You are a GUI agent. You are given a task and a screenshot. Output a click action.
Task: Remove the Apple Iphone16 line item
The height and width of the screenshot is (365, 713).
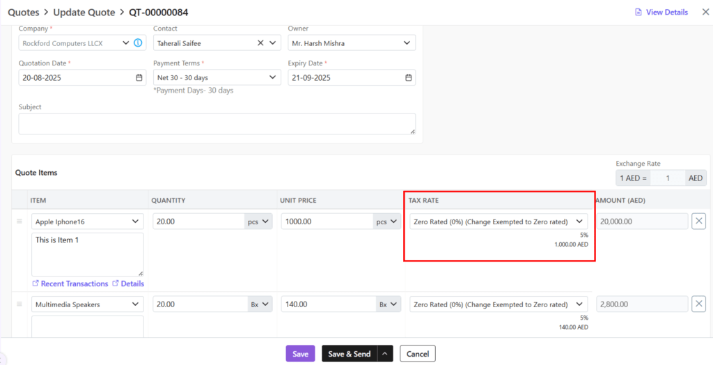point(698,222)
